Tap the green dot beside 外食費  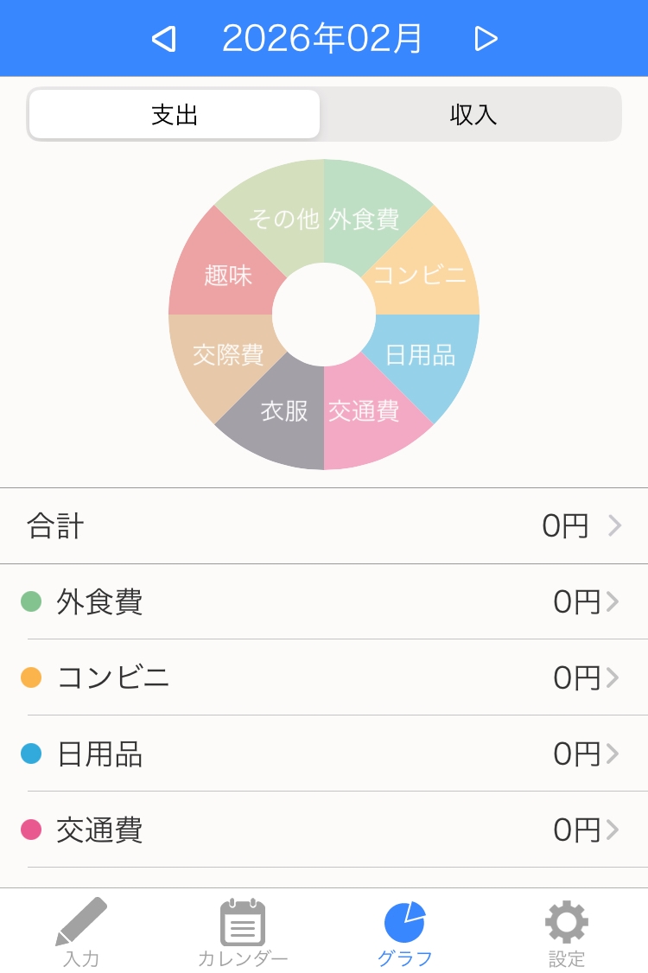[x=31, y=601]
